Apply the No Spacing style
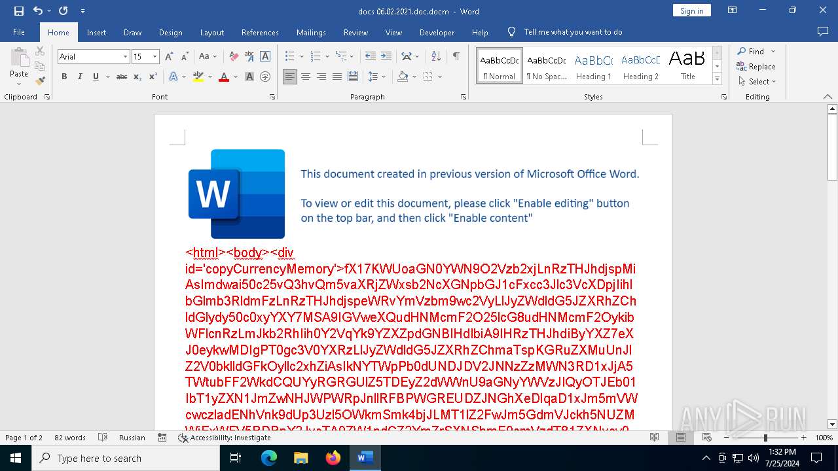This screenshot has height=471, width=838. pyautogui.click(x=546, y=66)
